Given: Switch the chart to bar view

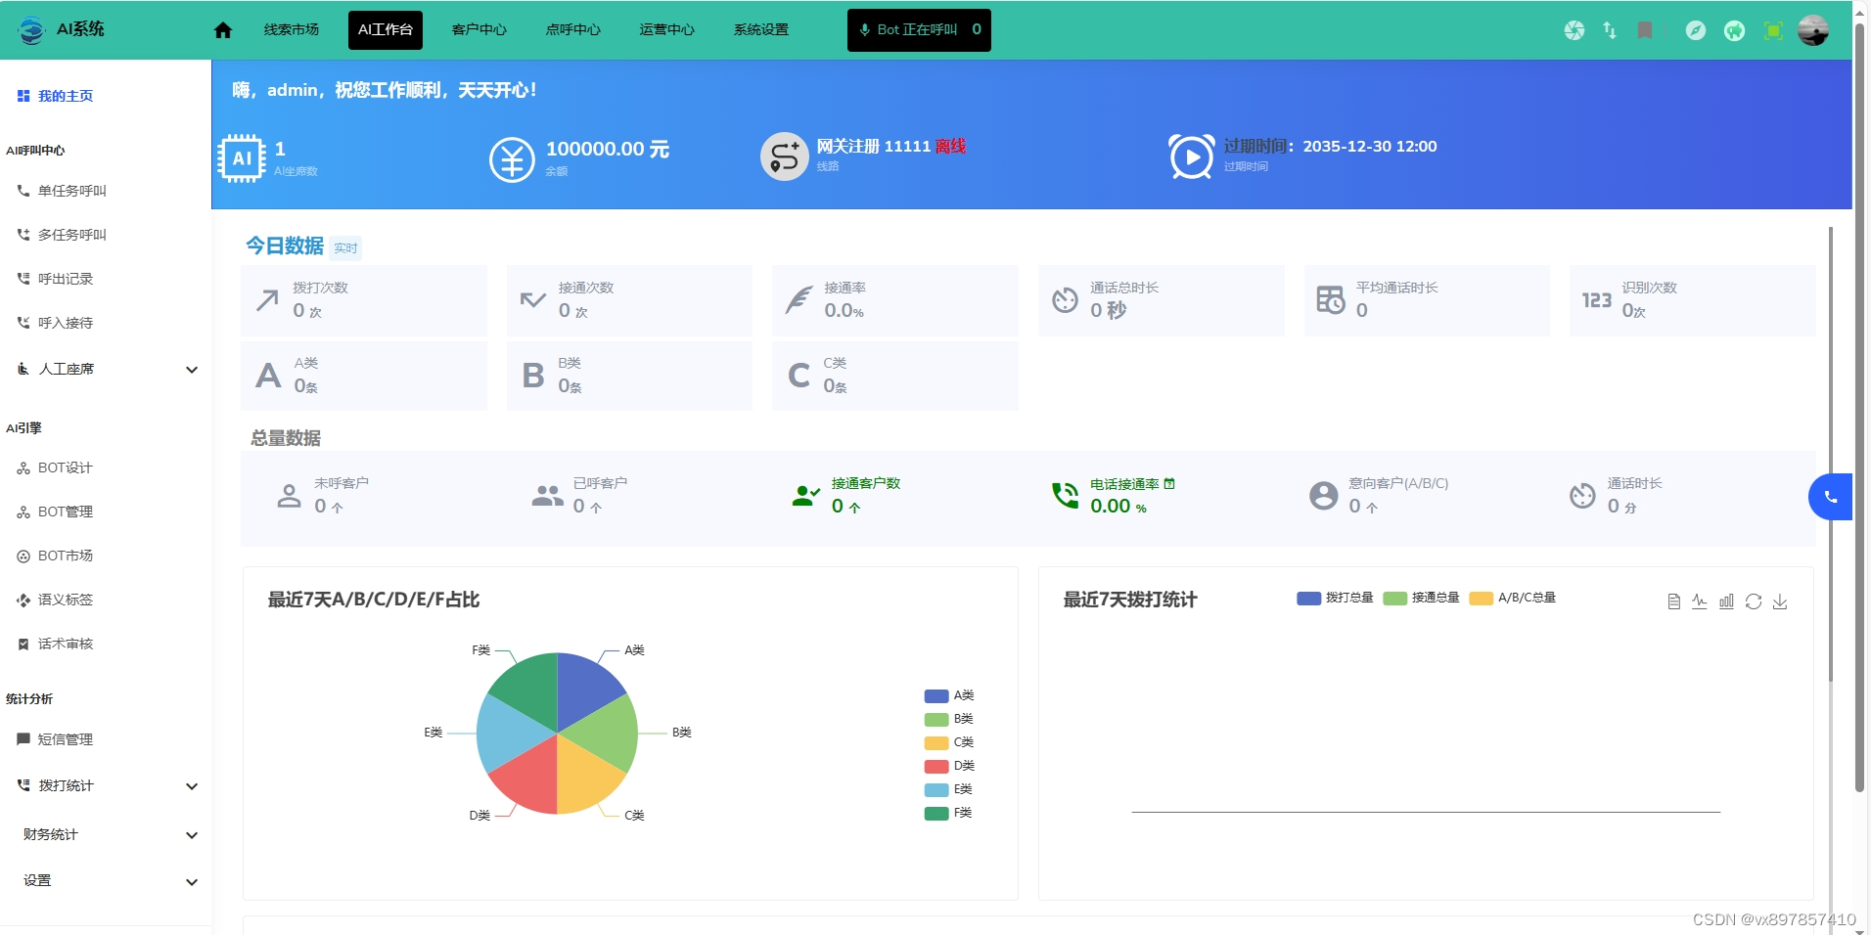Looking at the screenshot, I should tap(1726, 601).
